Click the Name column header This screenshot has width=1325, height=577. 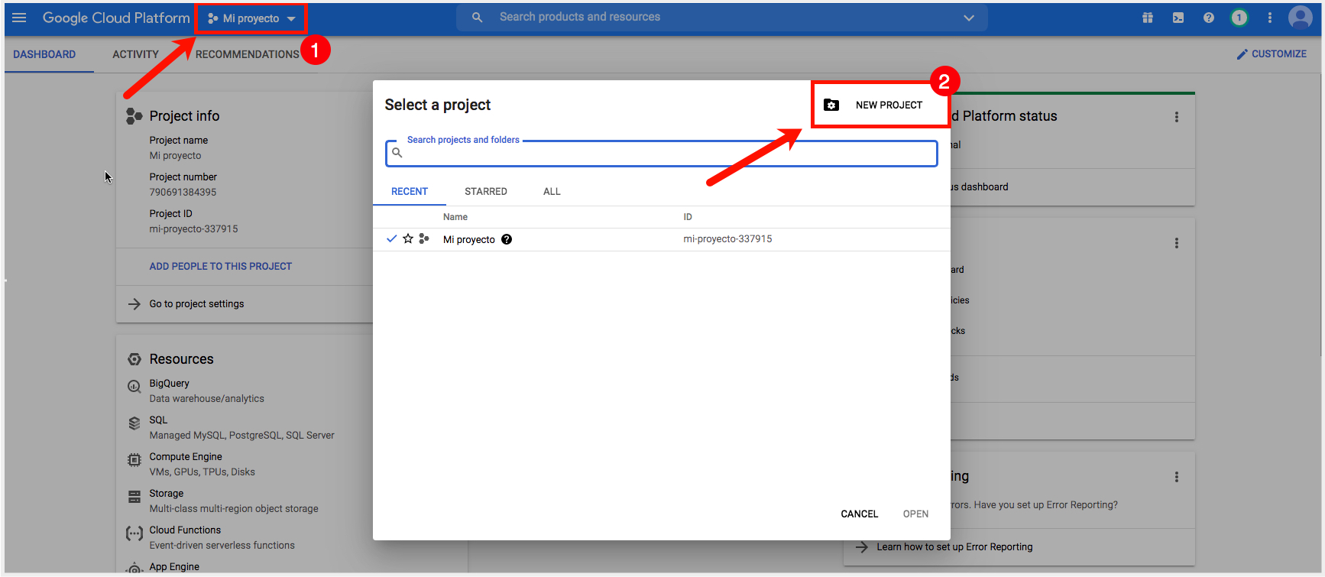point(455,217)
